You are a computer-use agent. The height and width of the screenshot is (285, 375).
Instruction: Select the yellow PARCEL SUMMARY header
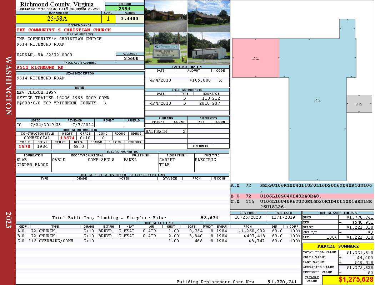pos(338,246)
